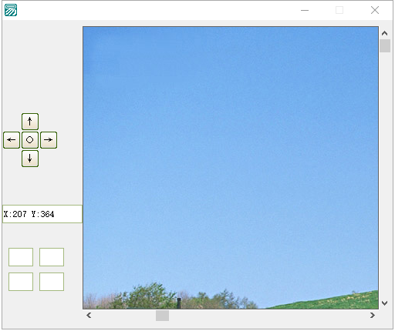Image resolution: width=395 pixels, height=331 pixels.
Task: Select the upper-right empty white box
Action: [52, 257]
